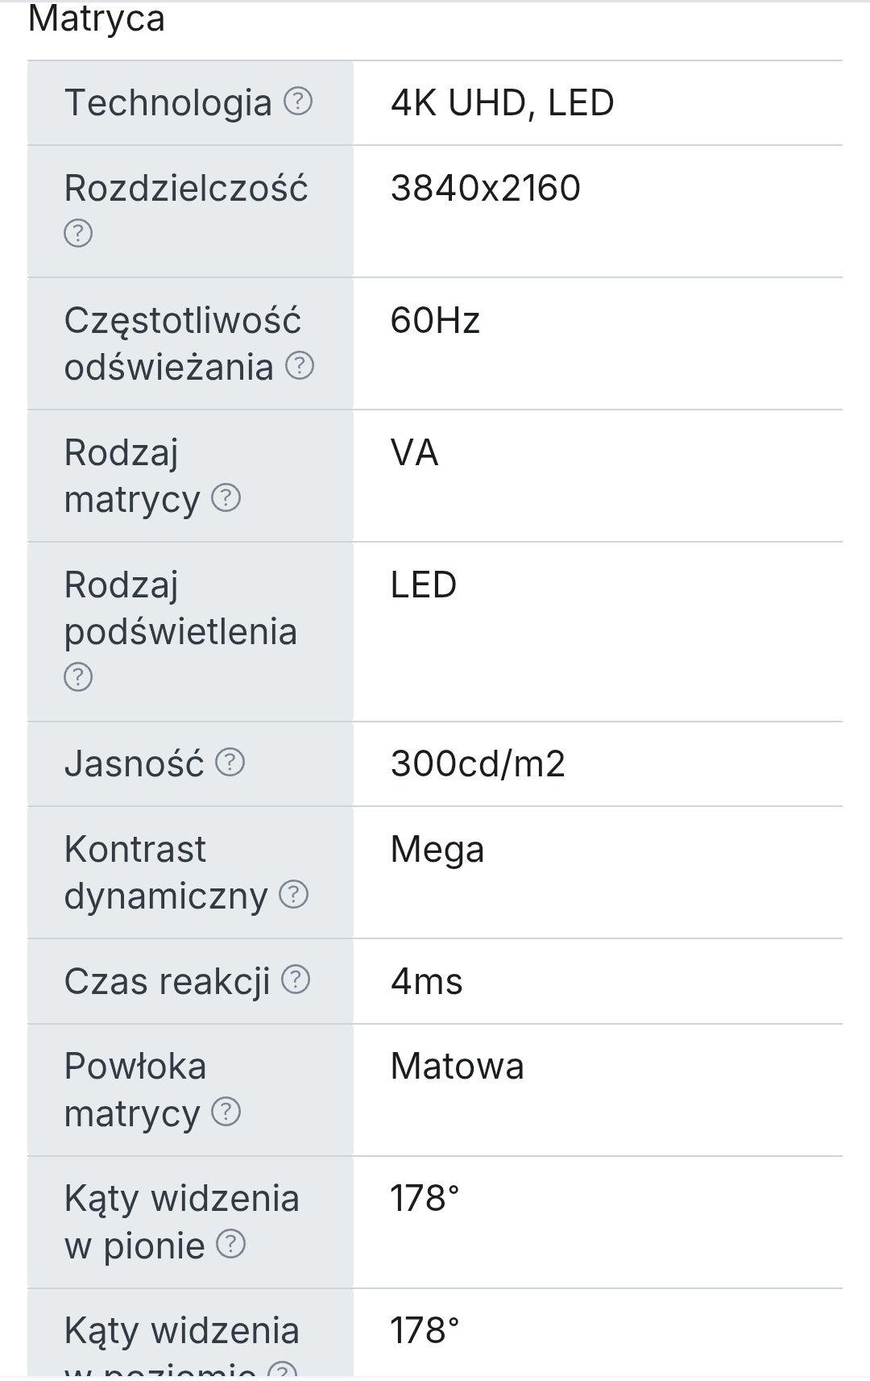
Task: Select the 4K UHD, LED value
Action: point(502,103)
